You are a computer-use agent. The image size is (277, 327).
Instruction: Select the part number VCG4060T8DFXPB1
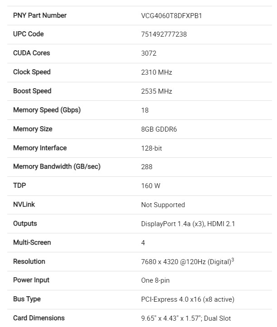click(x=171, y=16)
